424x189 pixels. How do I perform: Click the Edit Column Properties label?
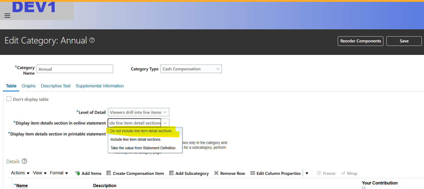click(278, 174)
